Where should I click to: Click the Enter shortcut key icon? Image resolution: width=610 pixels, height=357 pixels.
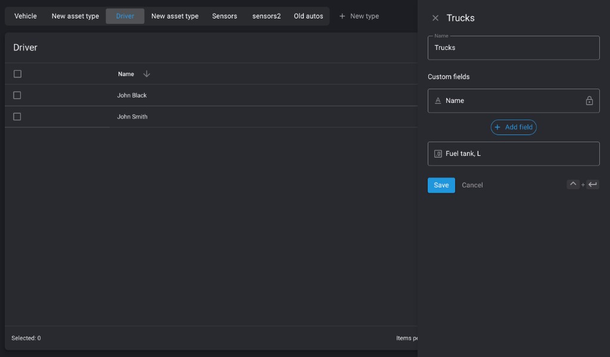point(593,184)
